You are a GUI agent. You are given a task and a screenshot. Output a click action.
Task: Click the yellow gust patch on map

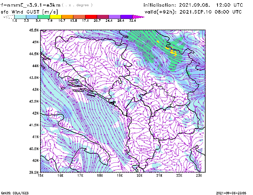click(x=174, y=52)
